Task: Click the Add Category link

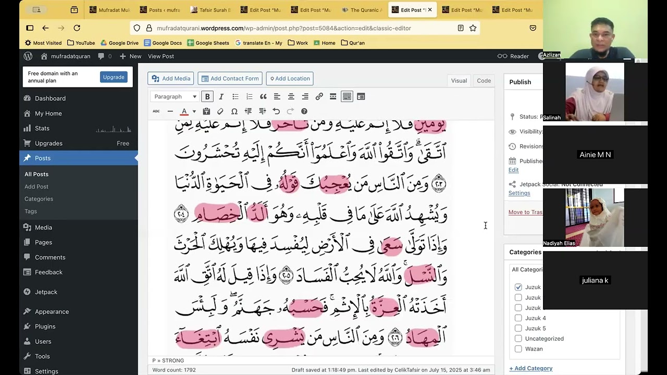Action: (x=530, y=368)
